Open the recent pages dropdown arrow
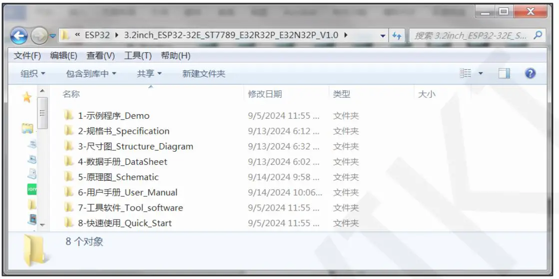This screenshot has width=559, height=279. click(x=53, y=35)
